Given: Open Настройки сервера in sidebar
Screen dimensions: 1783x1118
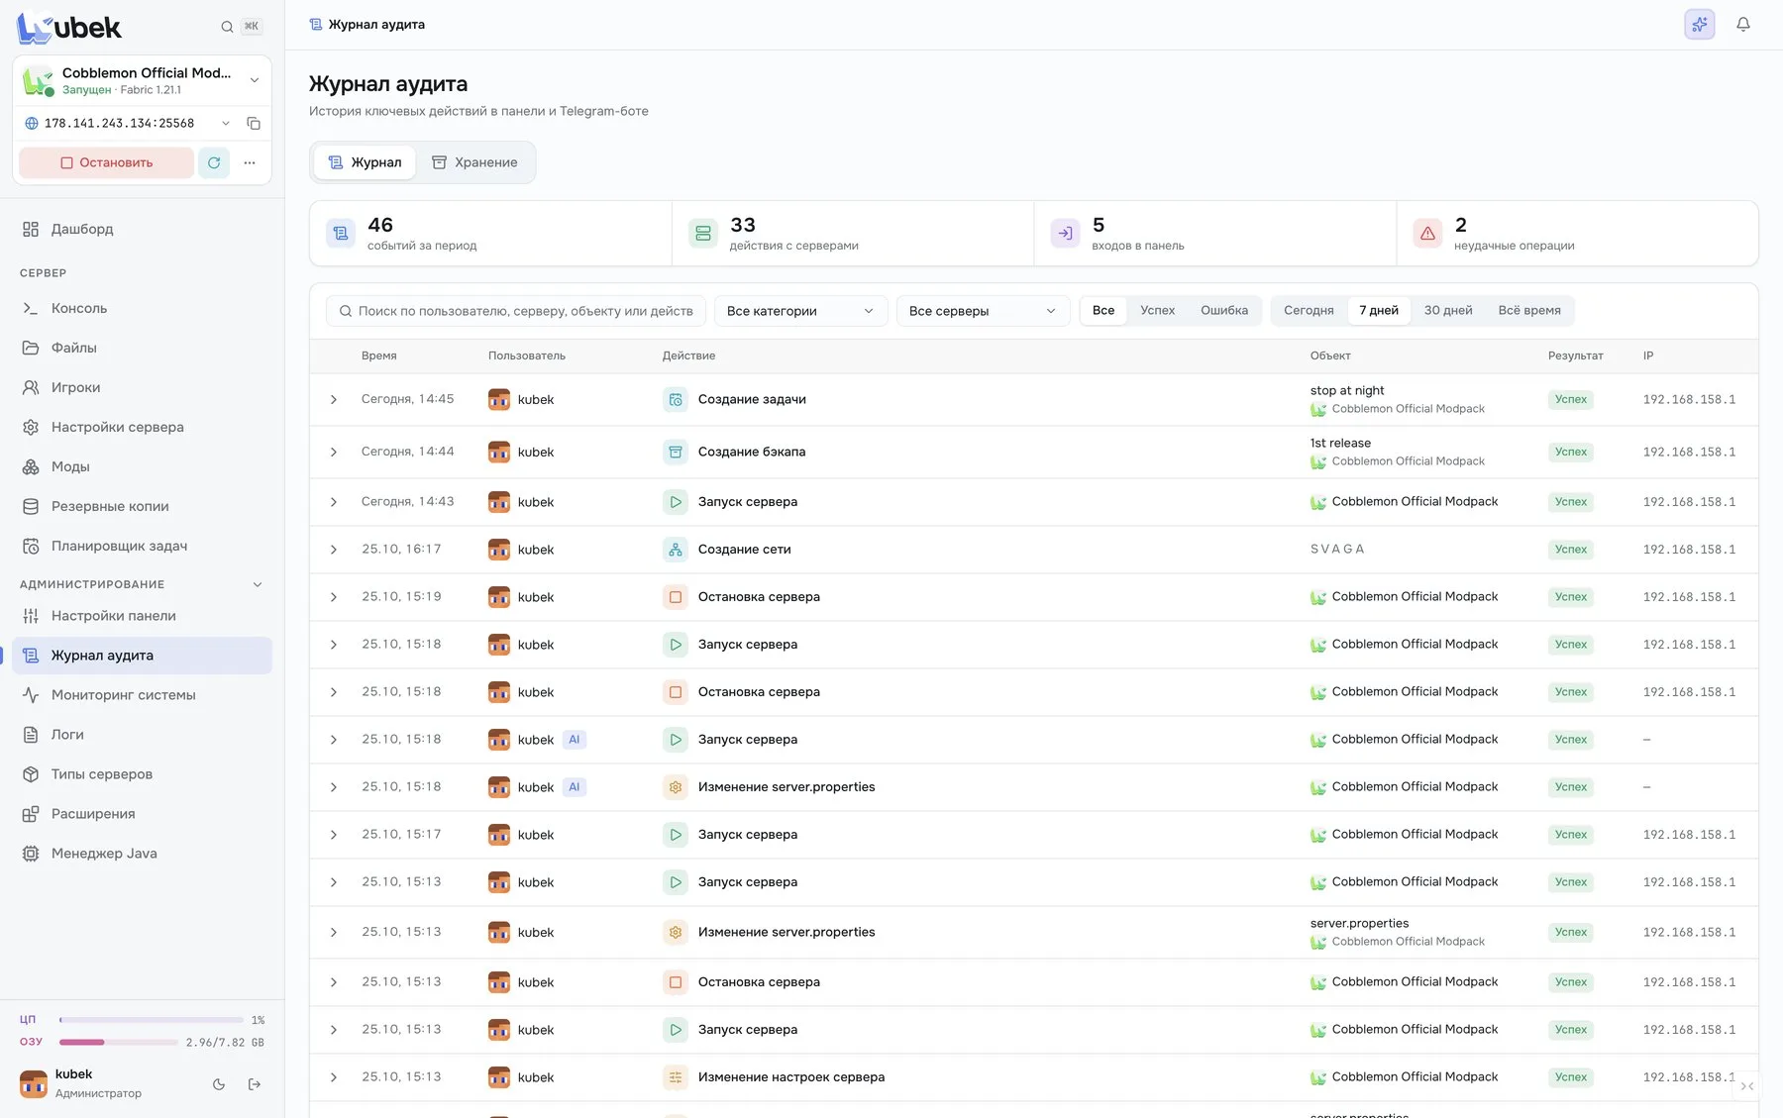Looking at the screenshot, I should 142,427.
